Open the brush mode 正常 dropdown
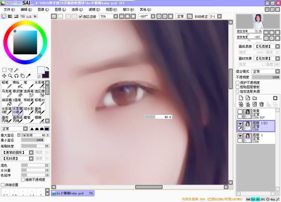Screen dimensions: 281x202 (26, 129)
